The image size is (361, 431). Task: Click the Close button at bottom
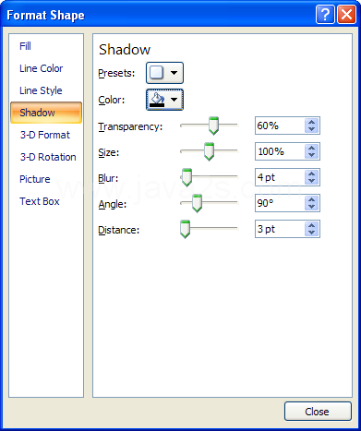click(318, 412)
